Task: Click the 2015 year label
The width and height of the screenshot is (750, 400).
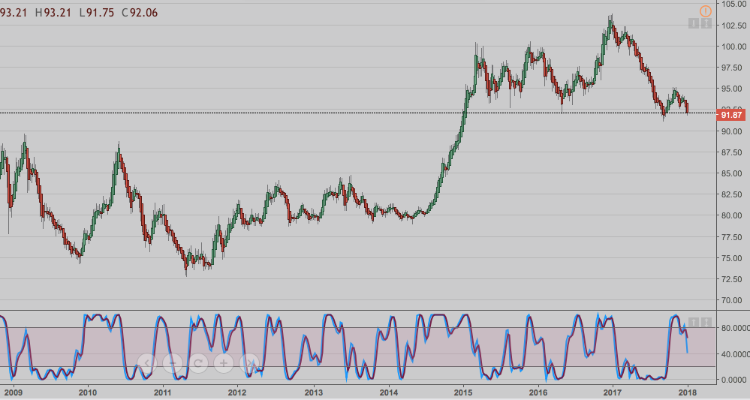Action: pos(463,392)
